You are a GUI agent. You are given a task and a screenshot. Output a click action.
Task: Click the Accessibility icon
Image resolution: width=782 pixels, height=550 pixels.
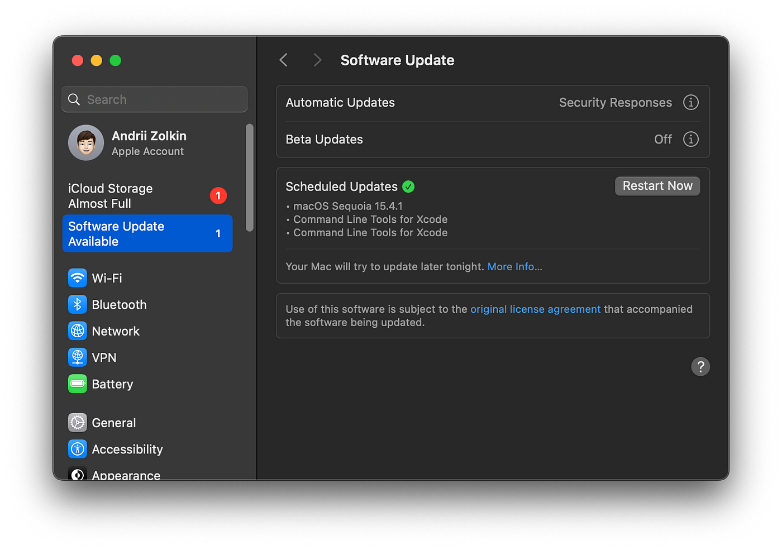(x=78, y=449)
